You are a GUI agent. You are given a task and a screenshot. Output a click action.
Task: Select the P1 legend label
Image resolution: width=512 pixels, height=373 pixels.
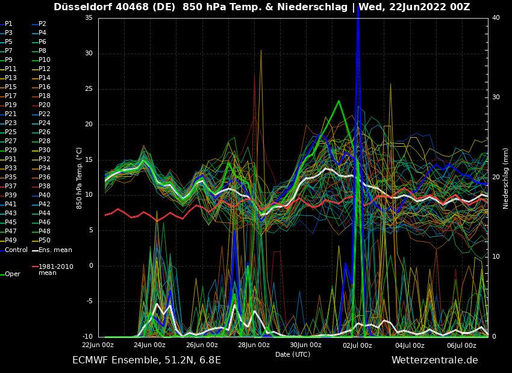pyautogui.click(x=8, y=24)
